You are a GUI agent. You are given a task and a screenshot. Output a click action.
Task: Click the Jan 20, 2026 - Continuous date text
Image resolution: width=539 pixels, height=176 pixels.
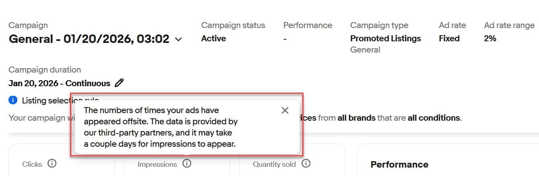(59, 83)
